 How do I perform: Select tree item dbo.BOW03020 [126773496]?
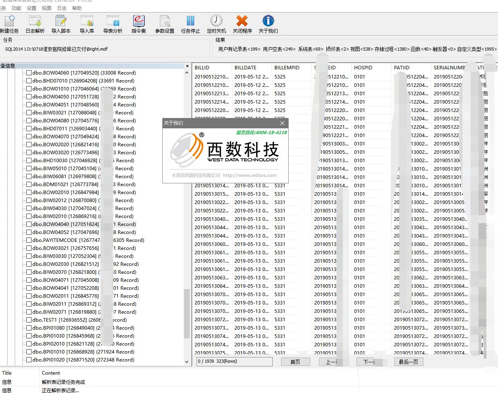coord(84,153)
